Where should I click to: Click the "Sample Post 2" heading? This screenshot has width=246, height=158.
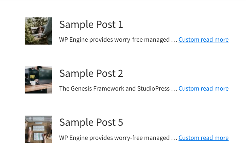coord(91,73)
